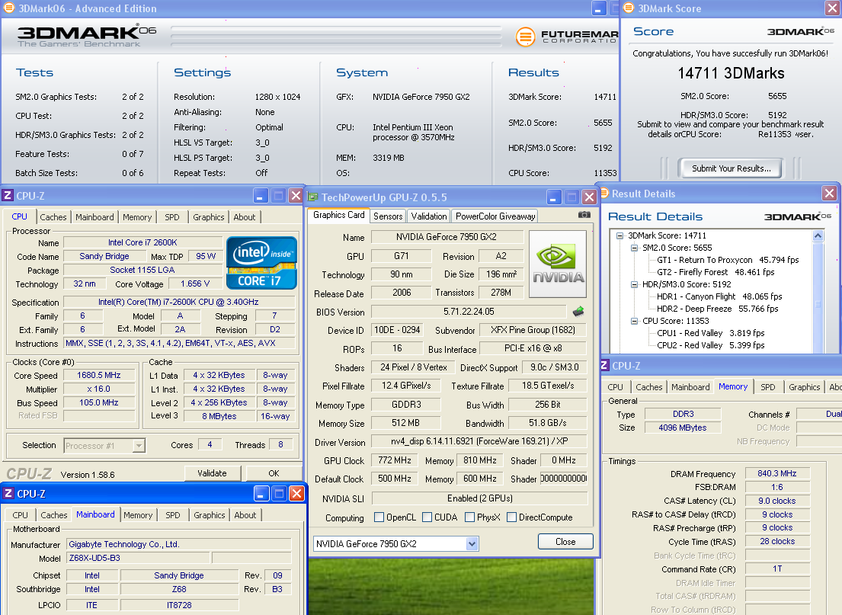Open the Validation tab in GPU-Z
This screenshot has width=842, height=615.
point(428,216)
